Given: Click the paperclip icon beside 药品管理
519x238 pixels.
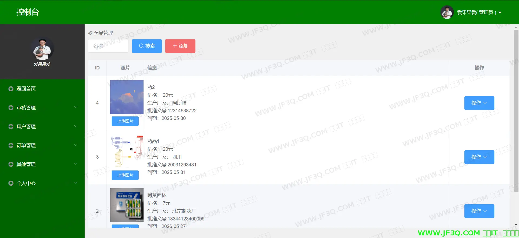Looking at the screenshot, I should 90,33.
